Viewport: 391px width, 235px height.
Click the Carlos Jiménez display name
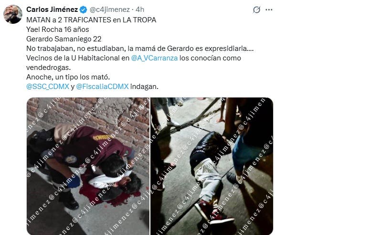52,10
